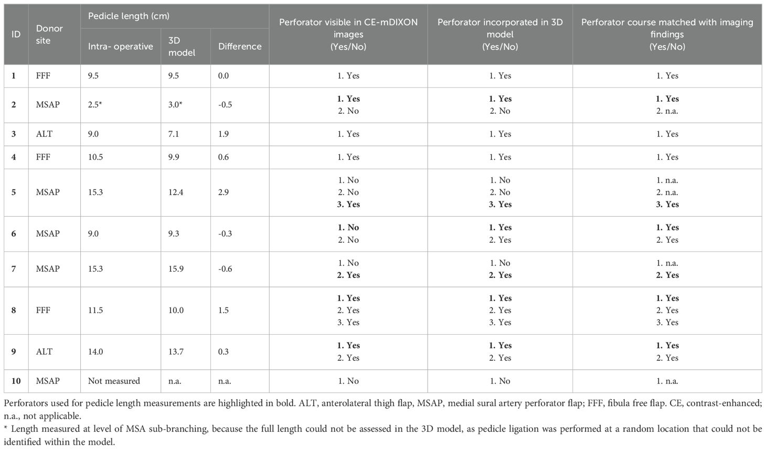The height and width of the screenshot is (449, 766).
Task: Select Perforator incorporated in 3D model header
Action: (500, 35)
